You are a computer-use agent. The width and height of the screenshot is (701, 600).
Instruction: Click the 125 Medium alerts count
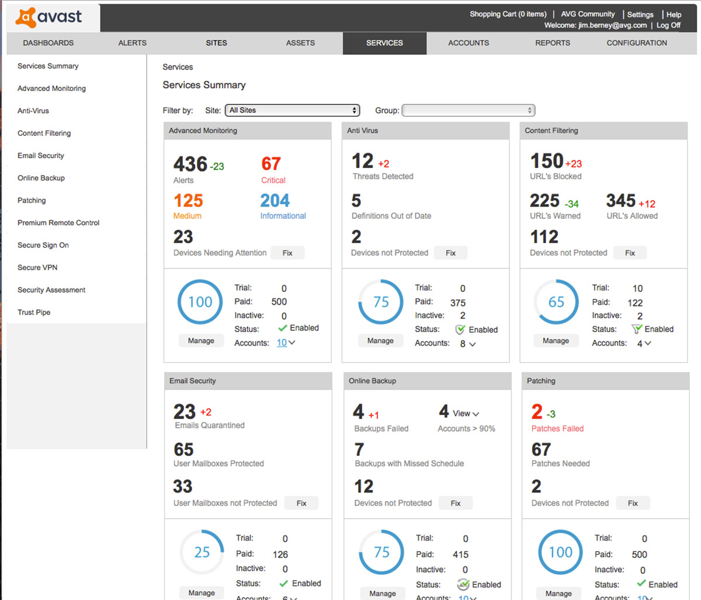tap(188, 201)
